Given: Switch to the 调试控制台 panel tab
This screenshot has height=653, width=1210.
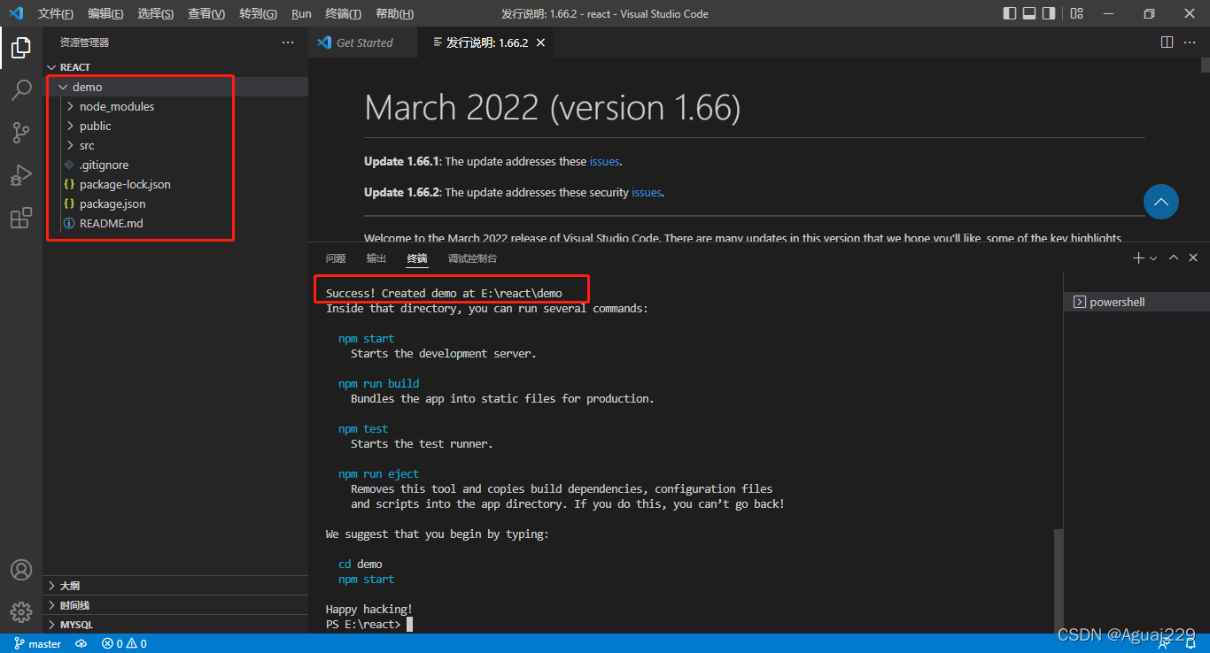Looking at the screenshot, I should (x=473, y=258).
